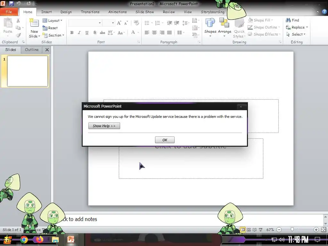Viewport: 328px width, 246px height.
Task: Click the Numbering list icon
Action: pyautogui.click(x=158, y=23)
